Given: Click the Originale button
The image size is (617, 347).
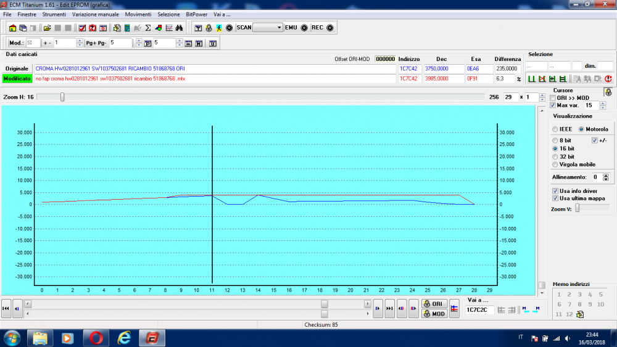Looking at the screenshot, I should 17,69.
